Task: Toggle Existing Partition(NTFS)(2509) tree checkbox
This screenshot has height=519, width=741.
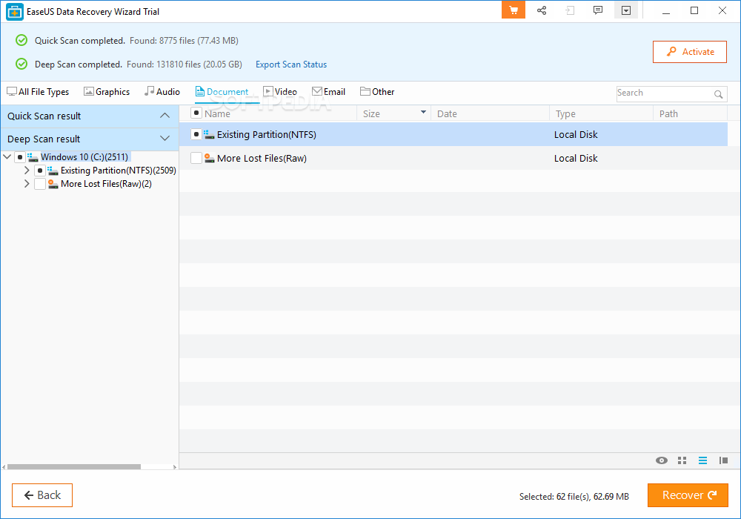Action: 40,171
